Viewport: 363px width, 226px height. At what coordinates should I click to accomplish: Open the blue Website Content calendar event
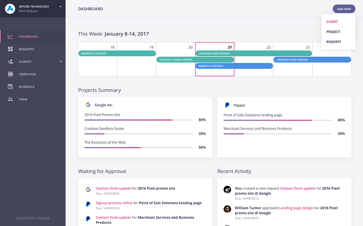point(234,66)
